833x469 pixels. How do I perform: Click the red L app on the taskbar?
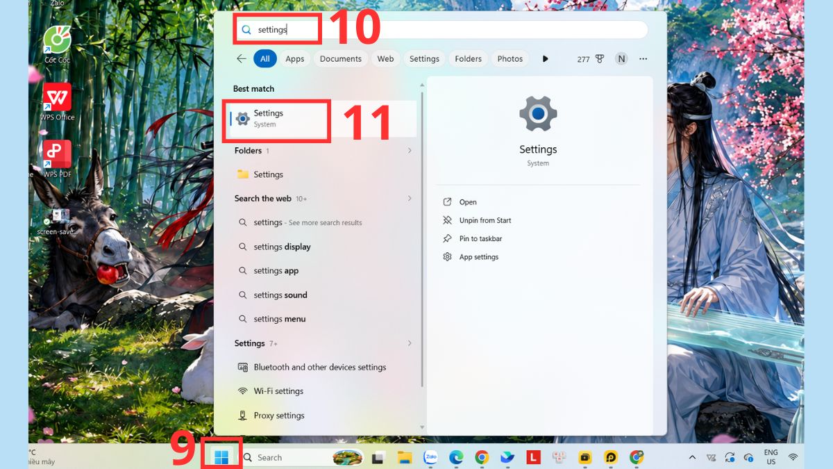point(533,457)
